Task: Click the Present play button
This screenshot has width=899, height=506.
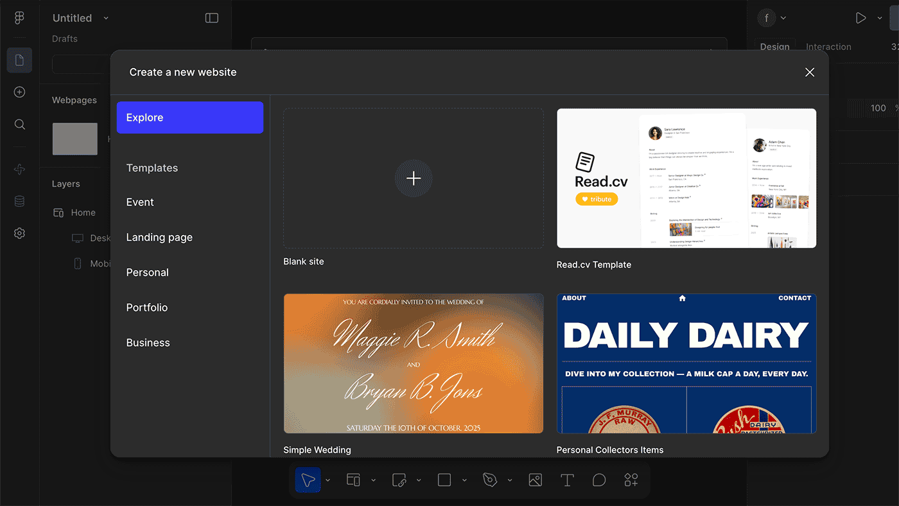Action: pyautogui.click(x=860, y=18)
